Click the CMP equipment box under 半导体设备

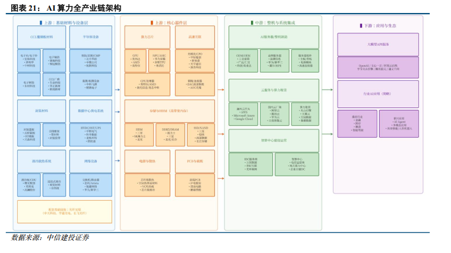coord(91,61)
